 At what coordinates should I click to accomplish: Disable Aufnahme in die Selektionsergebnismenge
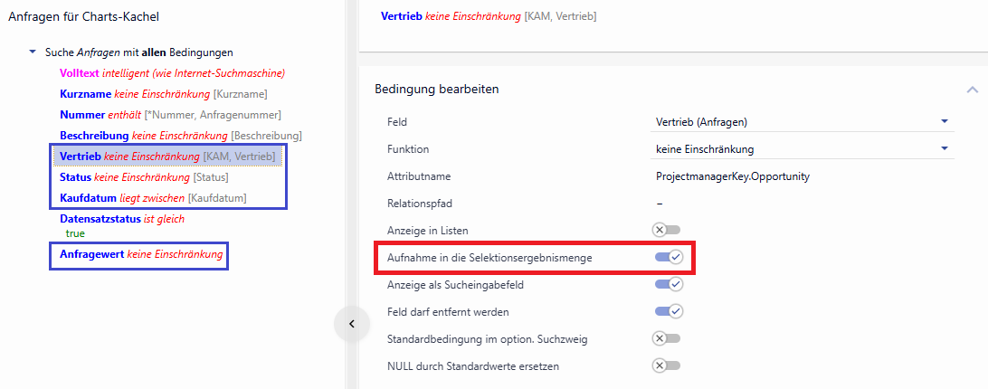[669, 257]
